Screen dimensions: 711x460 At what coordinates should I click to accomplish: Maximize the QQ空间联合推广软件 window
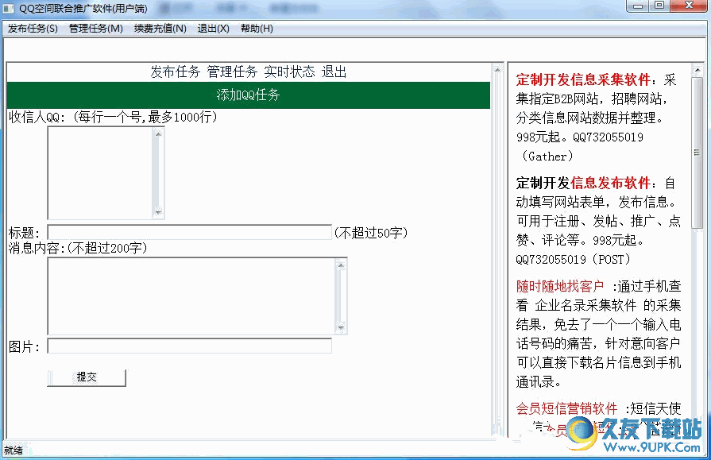pos(659,6)
